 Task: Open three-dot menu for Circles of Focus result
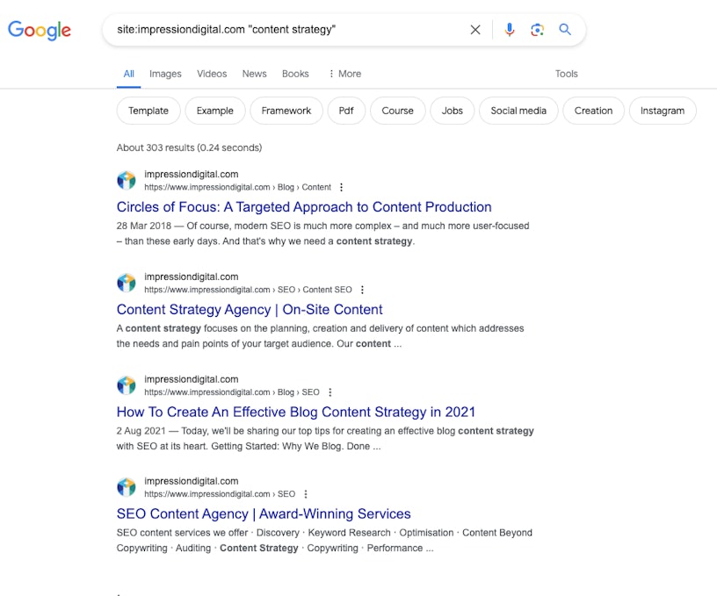coord(342,187)
